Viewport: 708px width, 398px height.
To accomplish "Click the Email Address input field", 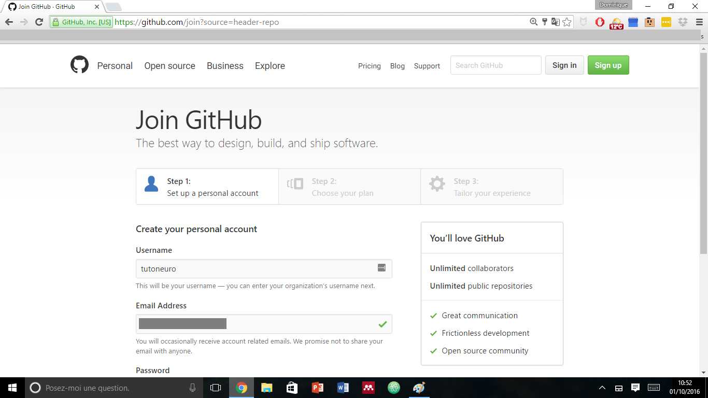I will point(264,324).
